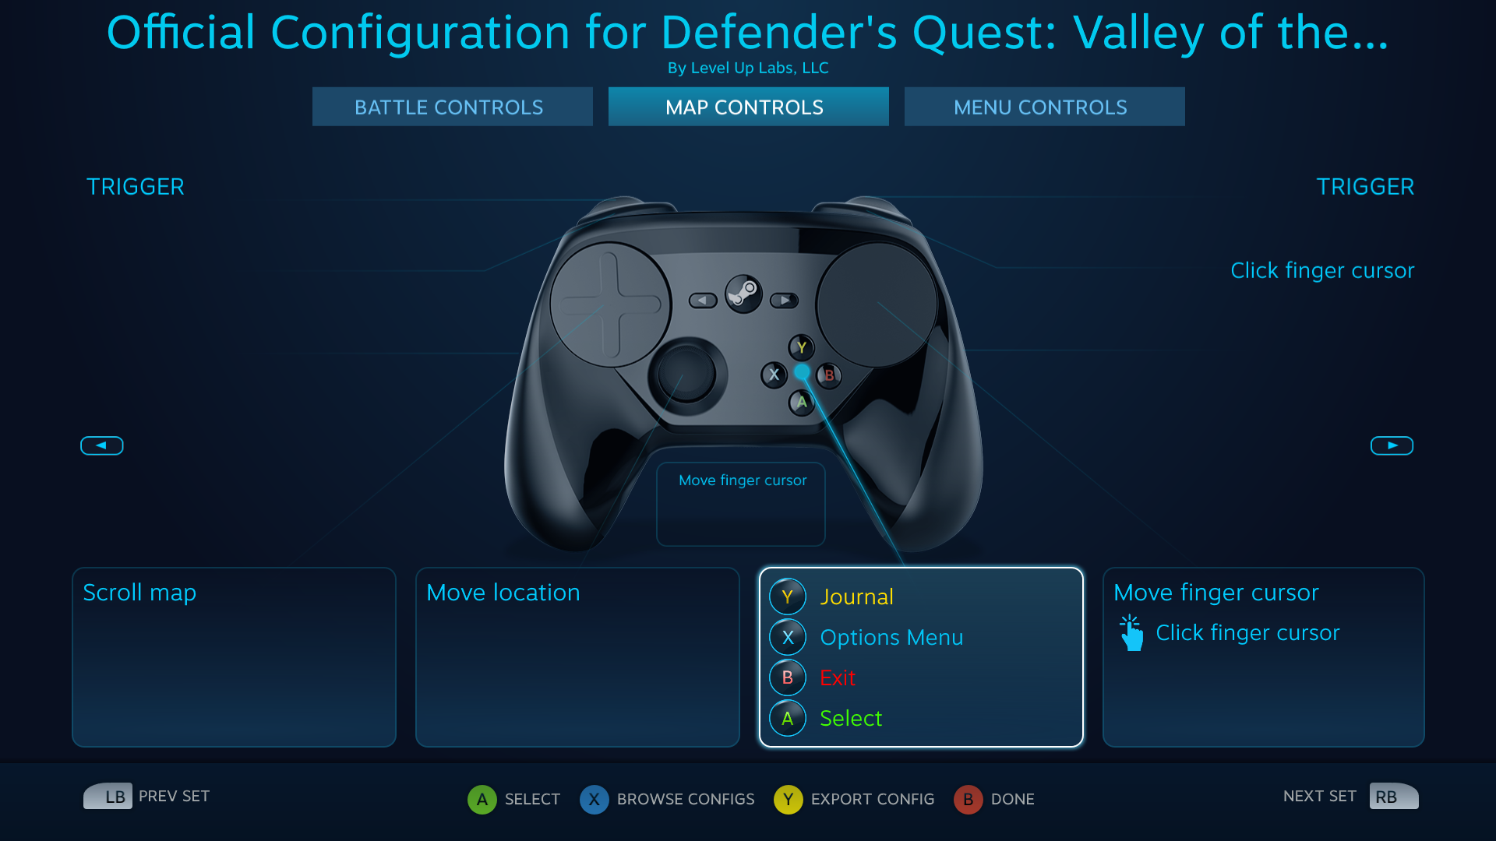The height and width of the screenshot is (841, 1496).
Task: Click the Scroll map right arrow icon
Action: 1391,445
